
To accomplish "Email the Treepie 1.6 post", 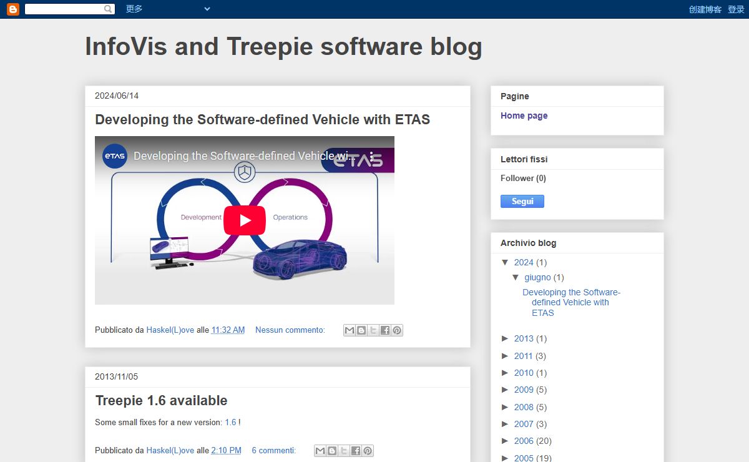I will 320,451.
